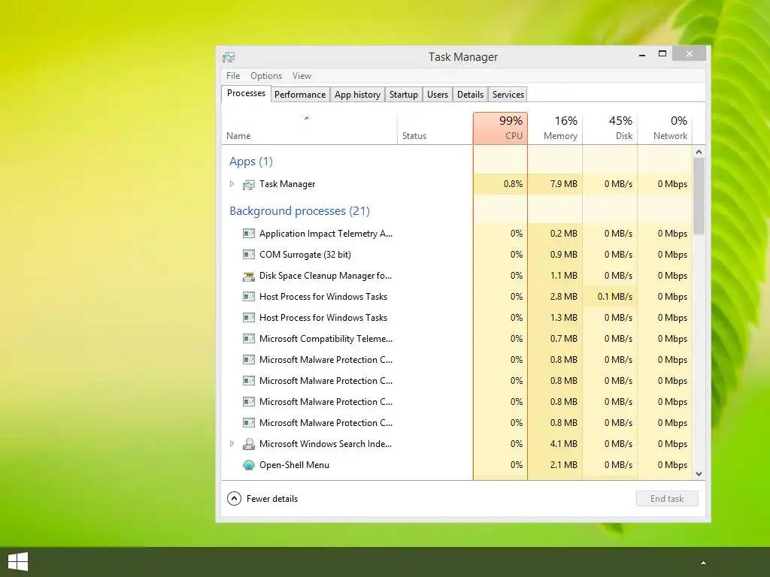This screenshot has width=770, height=577.
Task: Switch to the App history tab
Action: click(357, 95)
